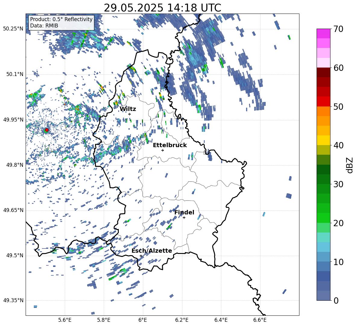
Task: Click the Findel city label
Action: click(184, 212)
